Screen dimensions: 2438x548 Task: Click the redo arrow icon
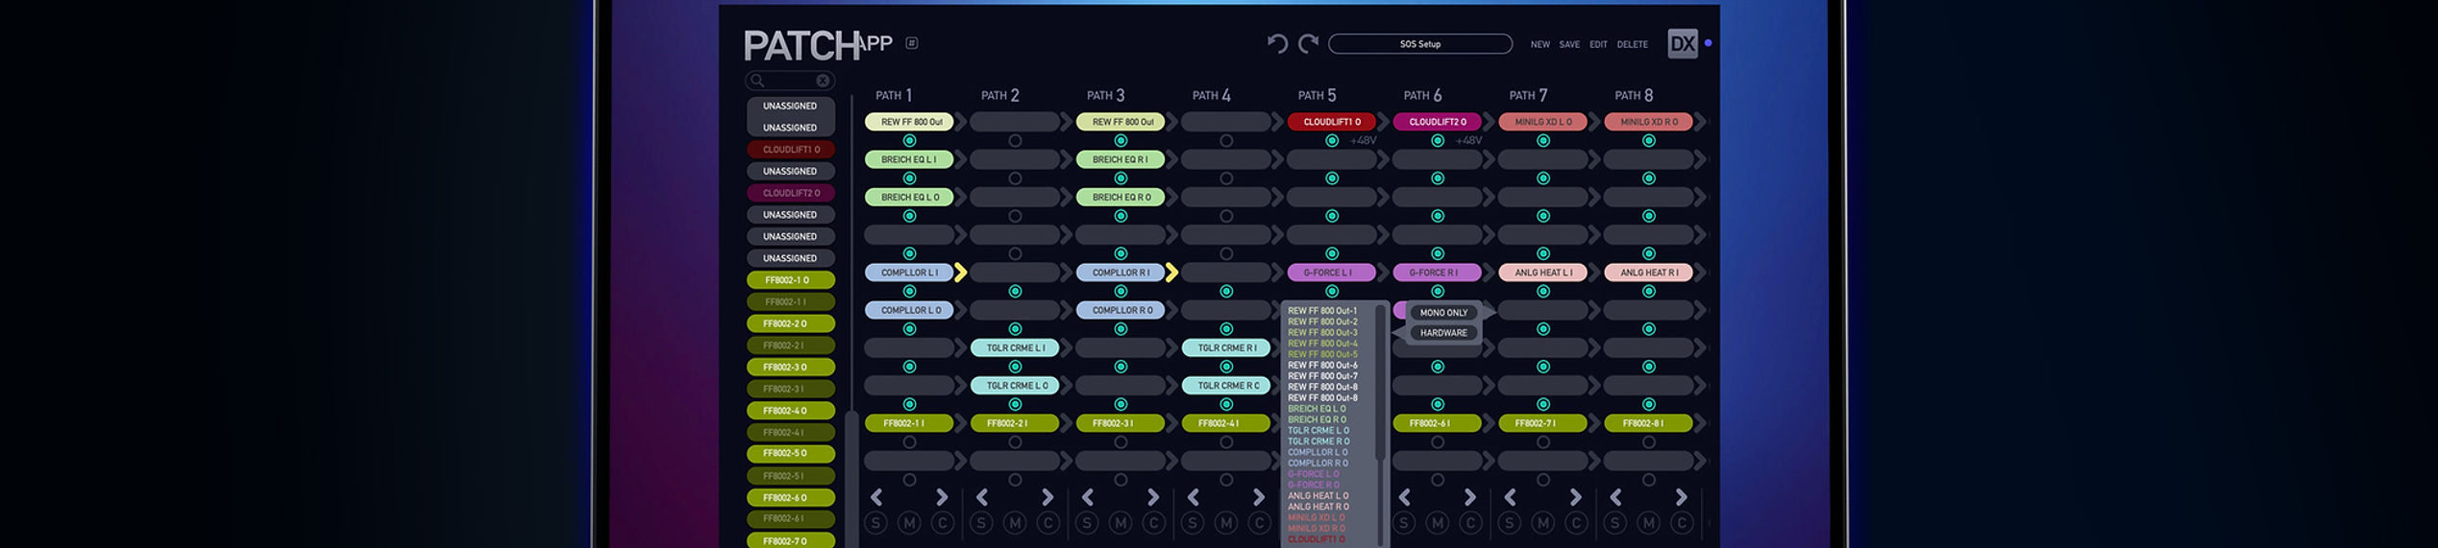click(x=1308, y=43)
